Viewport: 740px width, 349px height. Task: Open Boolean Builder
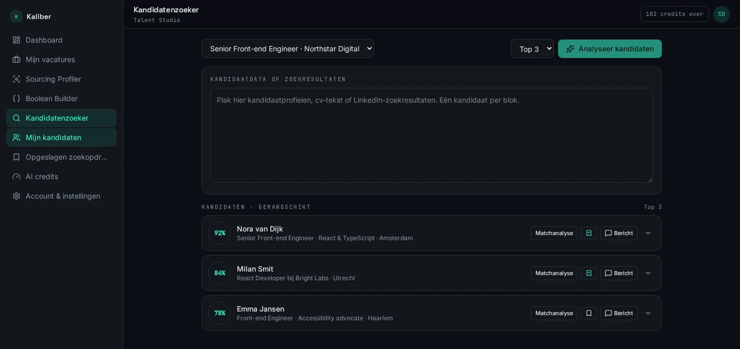[61, 99]
